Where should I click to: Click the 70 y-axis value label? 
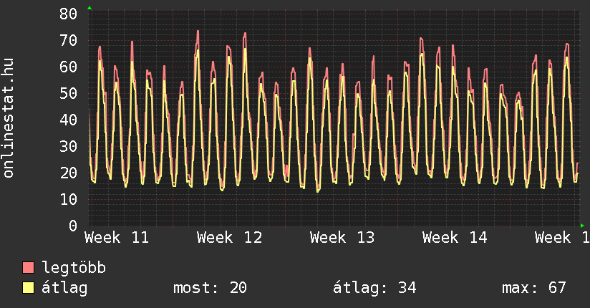tap(68, 41)
